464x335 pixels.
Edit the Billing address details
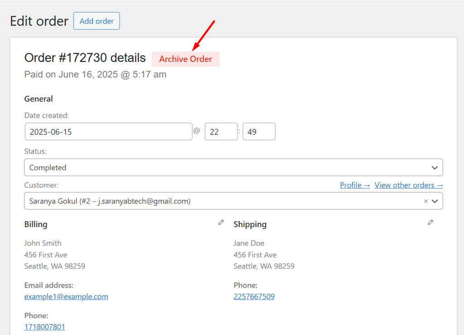coord(221,222)
